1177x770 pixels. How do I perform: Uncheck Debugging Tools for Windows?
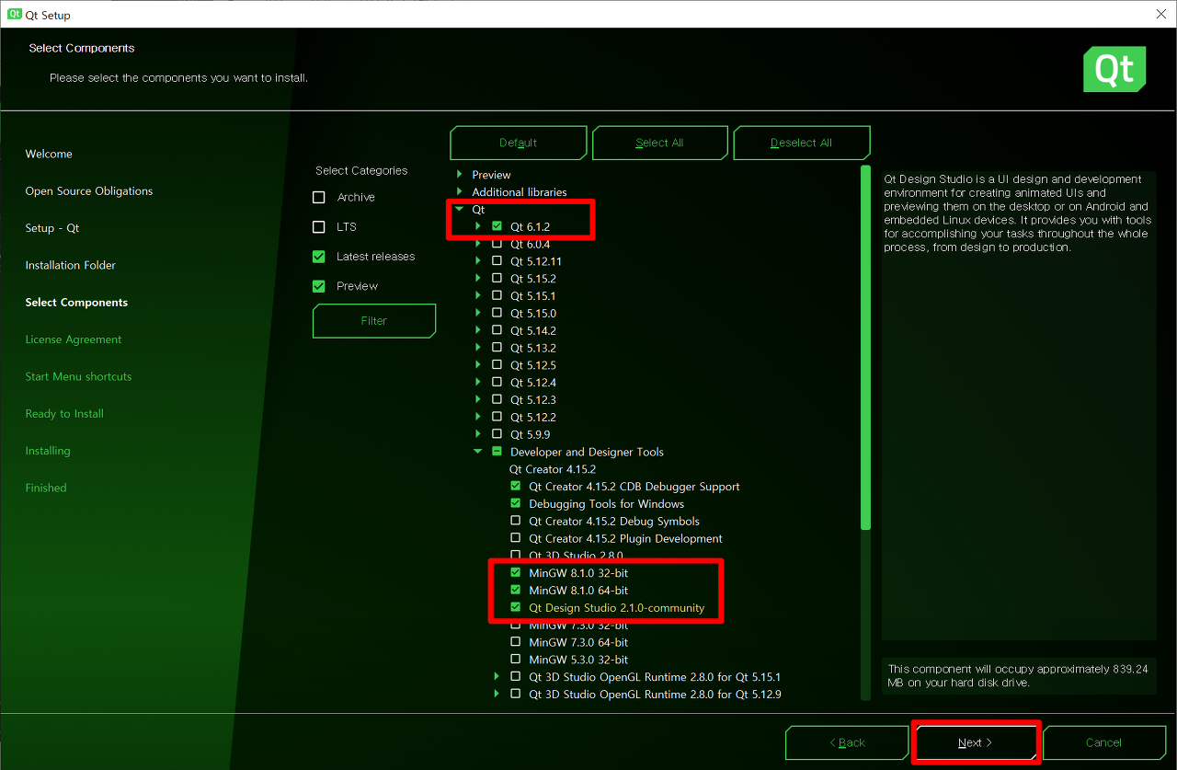pyautogui.click(x=516, y=504)
